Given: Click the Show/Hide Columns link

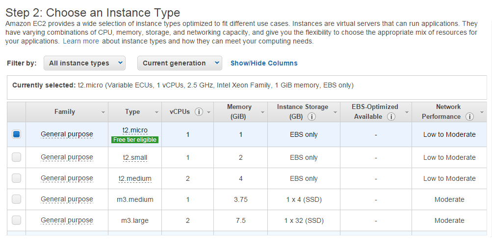Looking at the screenshot, I should click(x=264, y=63).
